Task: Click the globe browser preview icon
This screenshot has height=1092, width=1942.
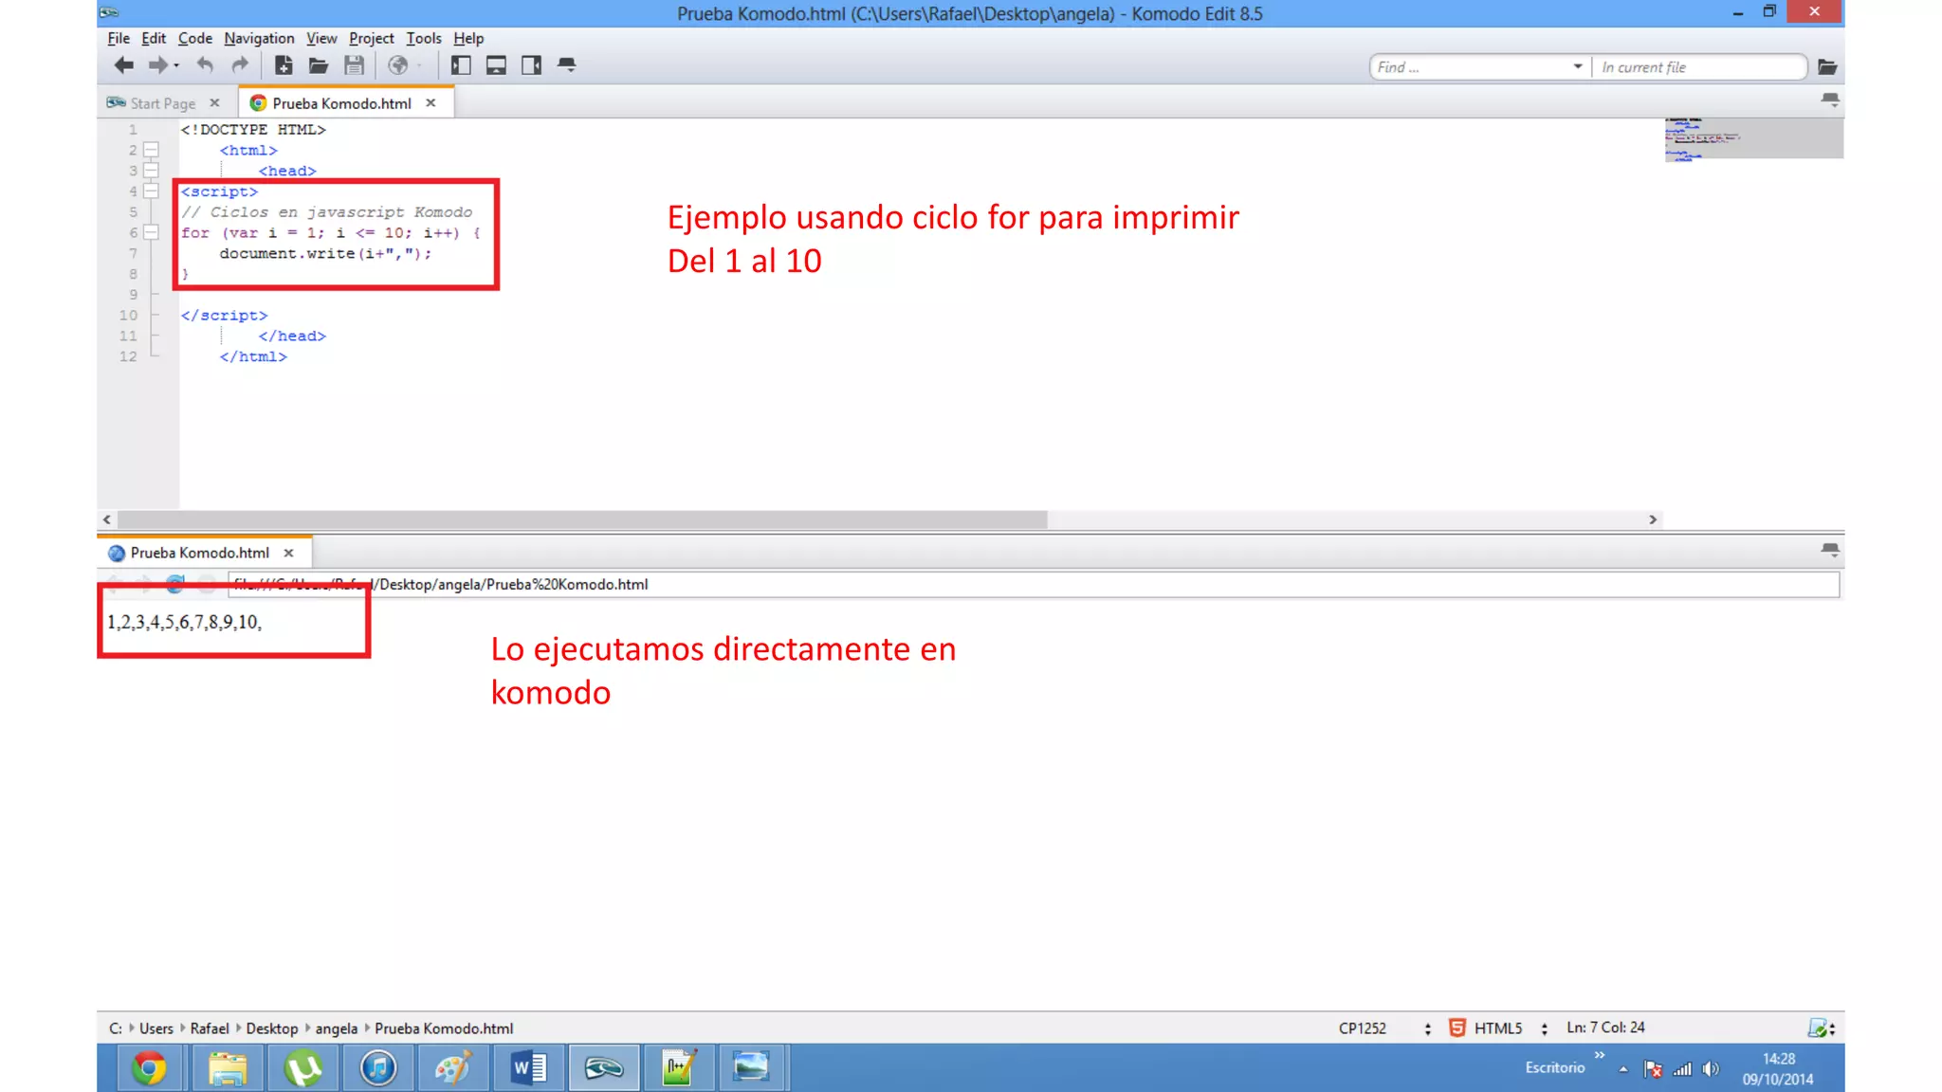Action: 398,65
